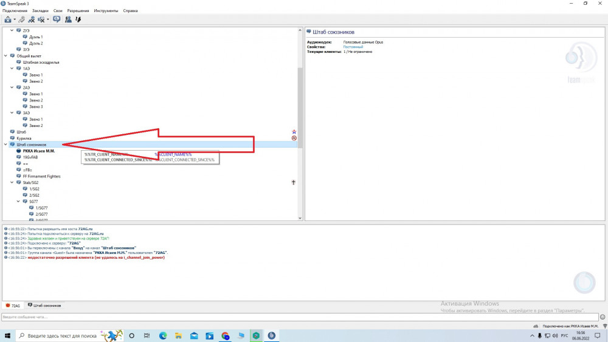Open the Mail app from taskbar
This screenshot has height=342, width=608.
click(x=194, y=336)
